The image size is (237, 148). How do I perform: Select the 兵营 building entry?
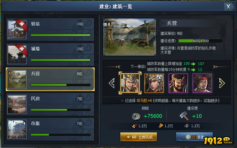(50, 79)
